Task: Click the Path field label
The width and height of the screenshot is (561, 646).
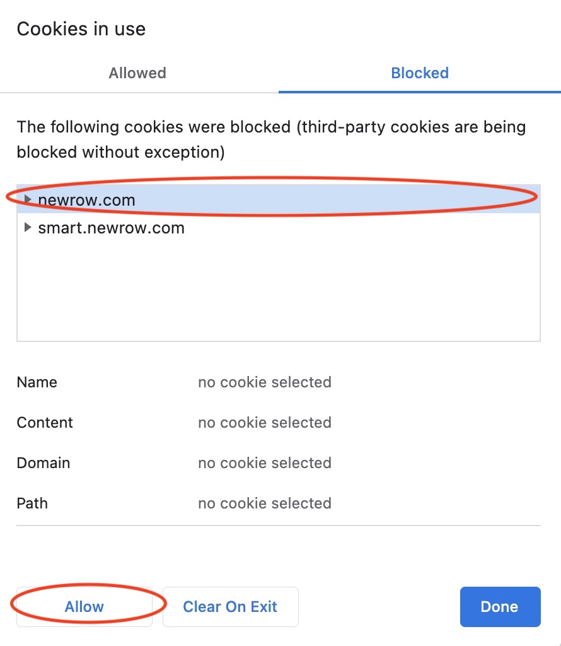Action: pos(32,503)
